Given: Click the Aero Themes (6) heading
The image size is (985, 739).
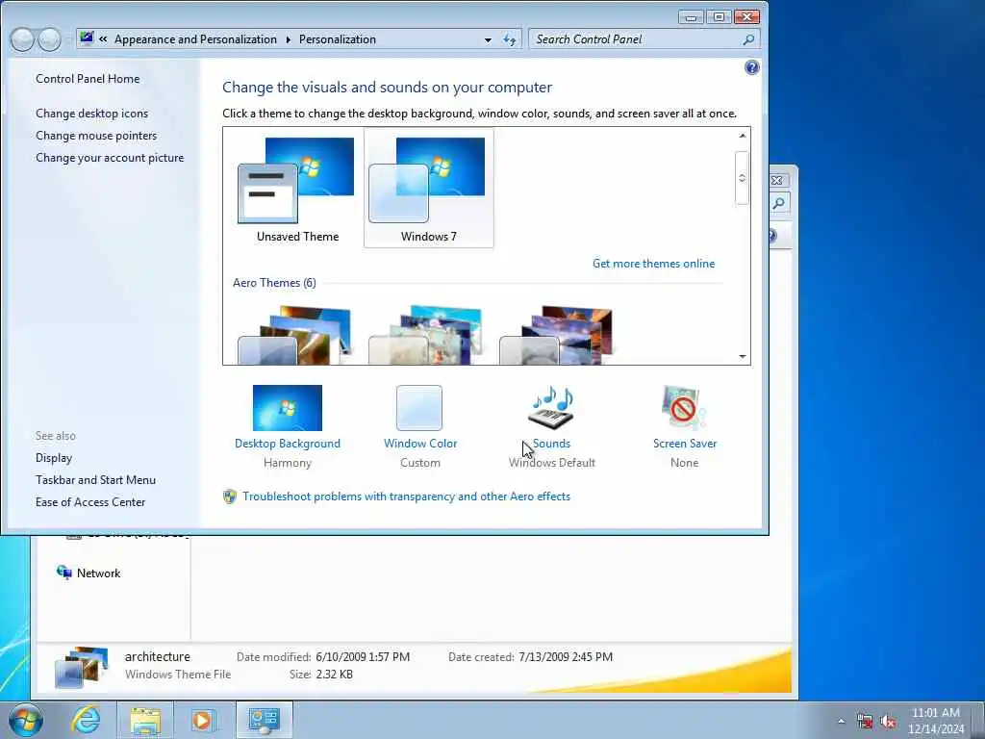Looking at the screenshot, I should 274,283.
